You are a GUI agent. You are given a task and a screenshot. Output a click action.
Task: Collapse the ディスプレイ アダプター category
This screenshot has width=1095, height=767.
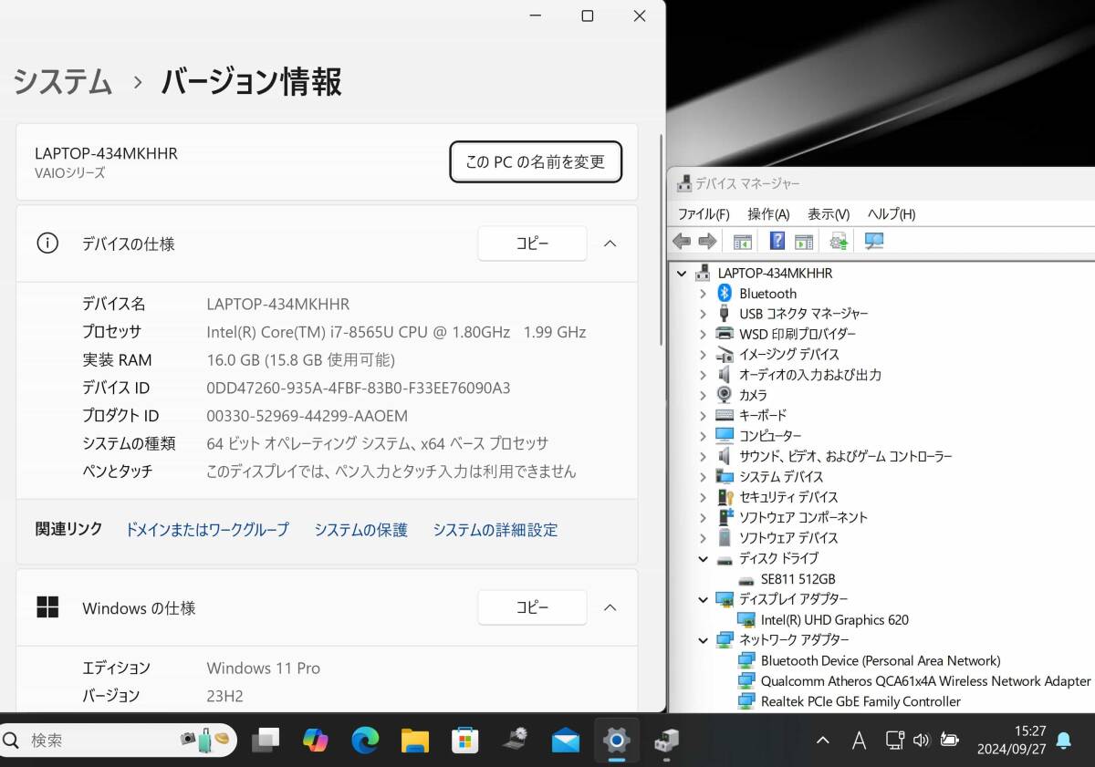pos(703,599)
